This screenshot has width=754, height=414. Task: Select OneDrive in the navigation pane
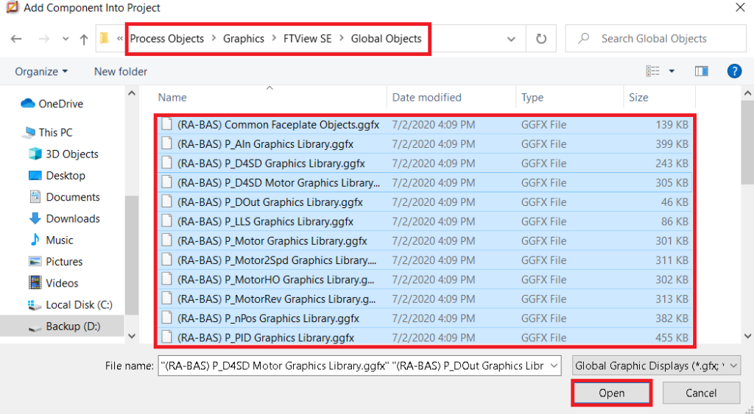point(52,104)
